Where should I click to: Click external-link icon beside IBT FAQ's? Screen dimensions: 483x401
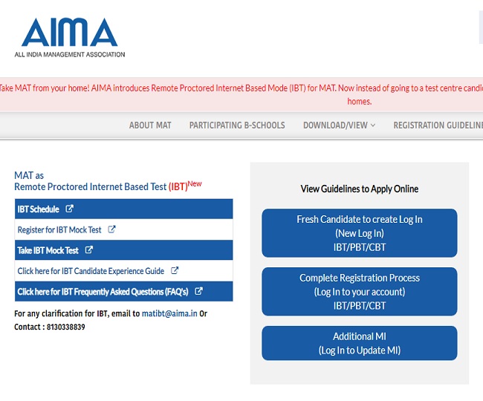pyautogui.click(x=198, y=291)
